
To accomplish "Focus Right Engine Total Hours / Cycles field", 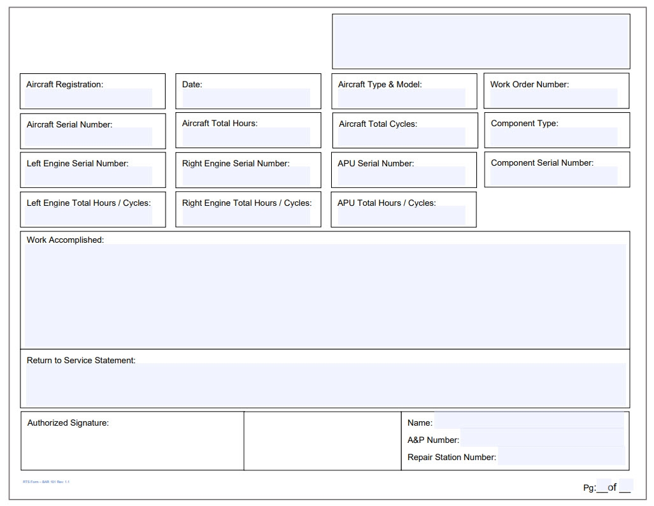I will click(x=246, y=216).
